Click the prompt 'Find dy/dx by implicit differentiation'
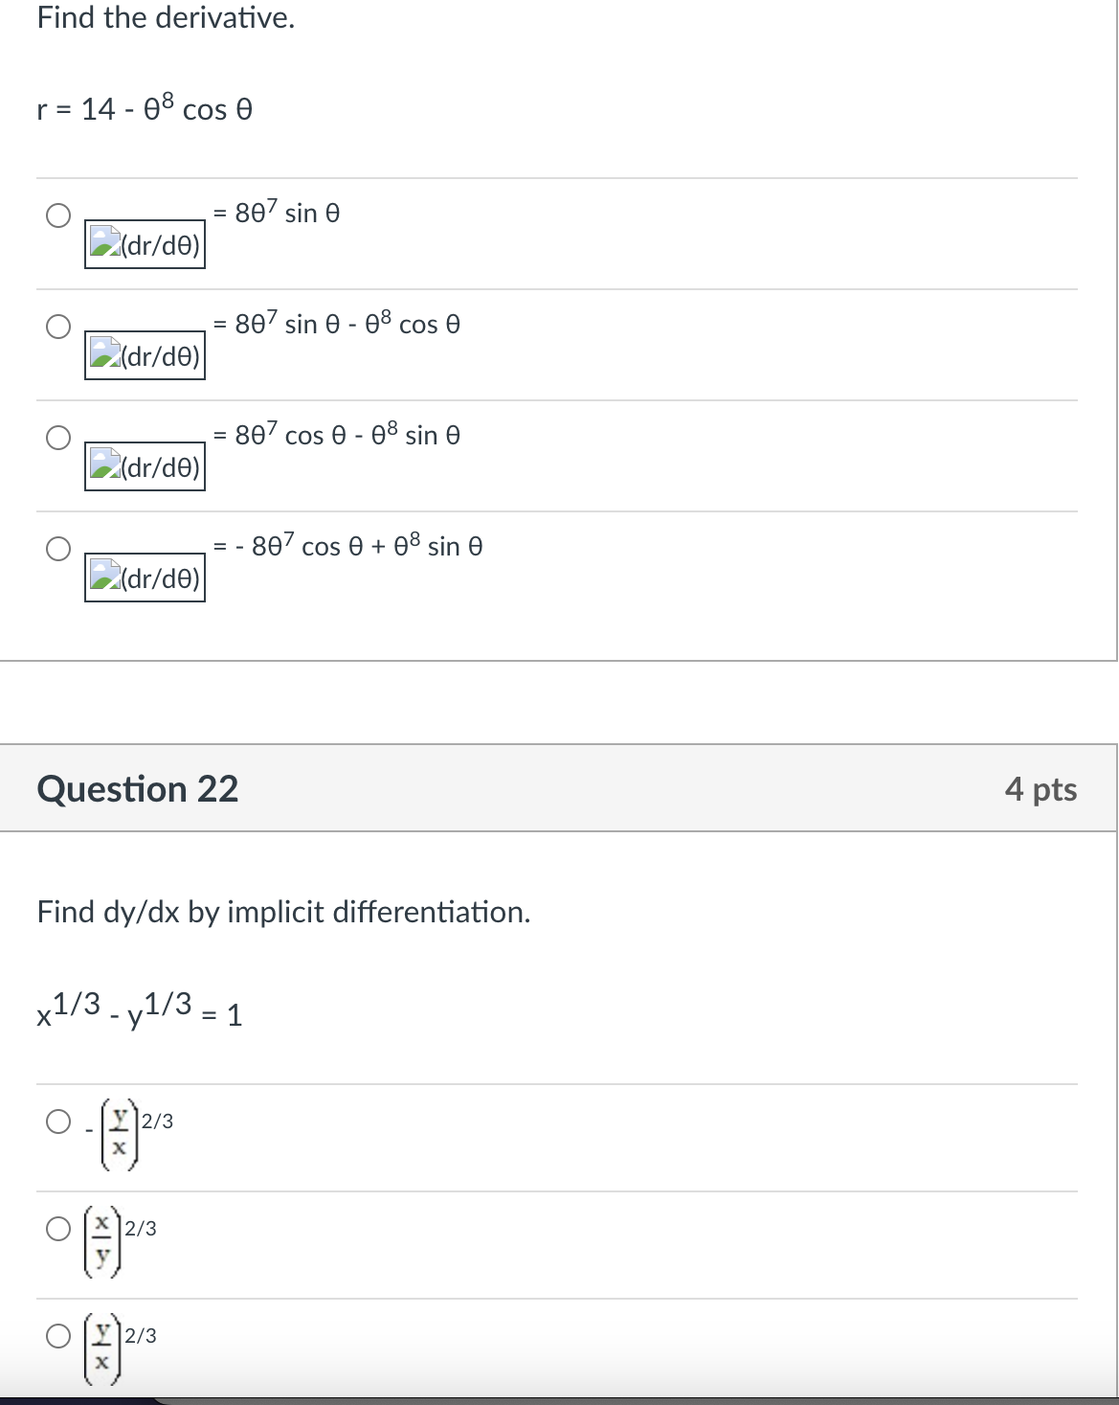The image size is (1119, 1405). coord(282,912)
